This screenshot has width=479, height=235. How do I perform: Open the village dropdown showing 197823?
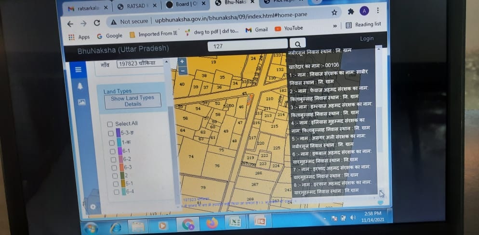pos(142,63)
